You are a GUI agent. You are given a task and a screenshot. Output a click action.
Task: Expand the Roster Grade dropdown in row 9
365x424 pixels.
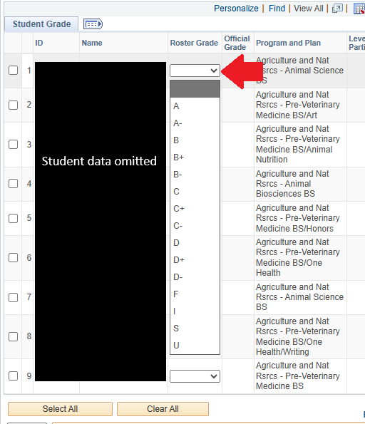(195, 376)
